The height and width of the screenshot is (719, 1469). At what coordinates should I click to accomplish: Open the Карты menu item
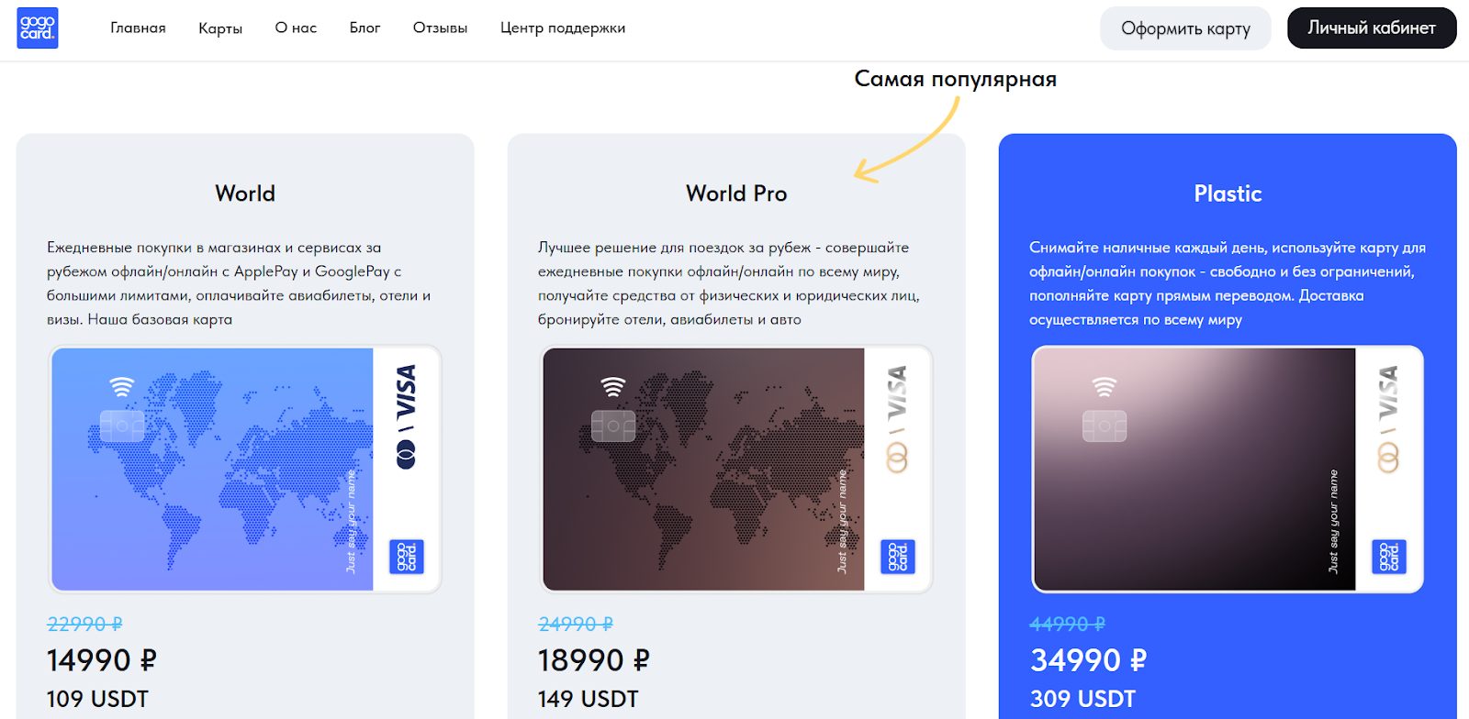pyautogui.click(x=220, y=28)
